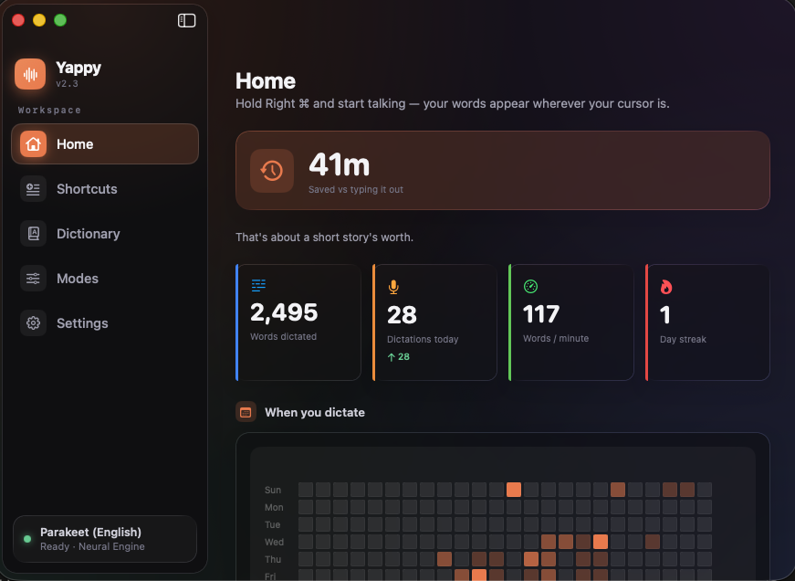This screenshot has width=795, height=581.
Task: Click the red flame streak icon
Action: pos(666,287)
